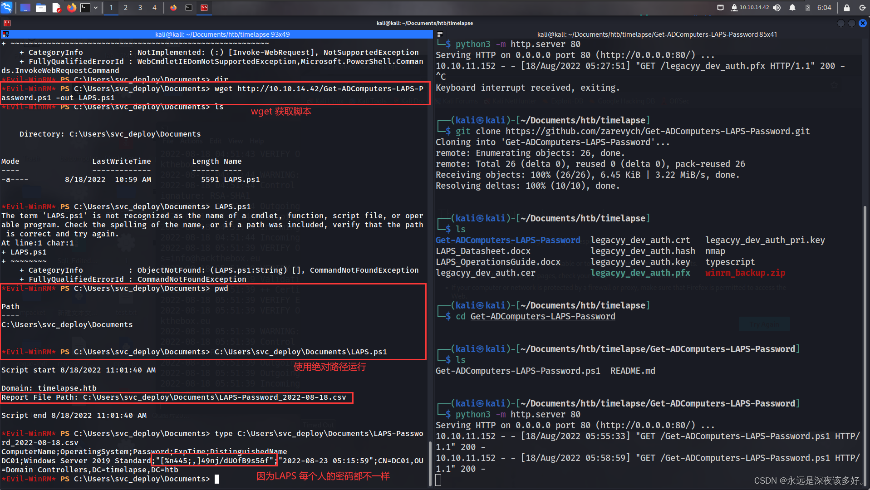Minimize the Terminator window
This screenshot has height=490, width=870.
coord(841,23)
